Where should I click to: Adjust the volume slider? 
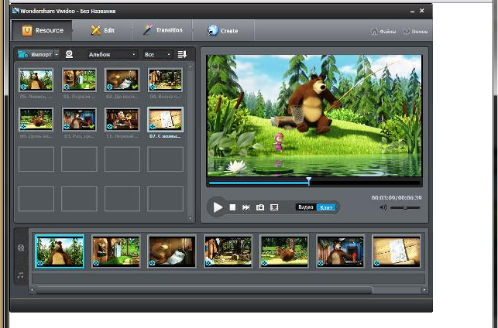click(x=405, y=207)
